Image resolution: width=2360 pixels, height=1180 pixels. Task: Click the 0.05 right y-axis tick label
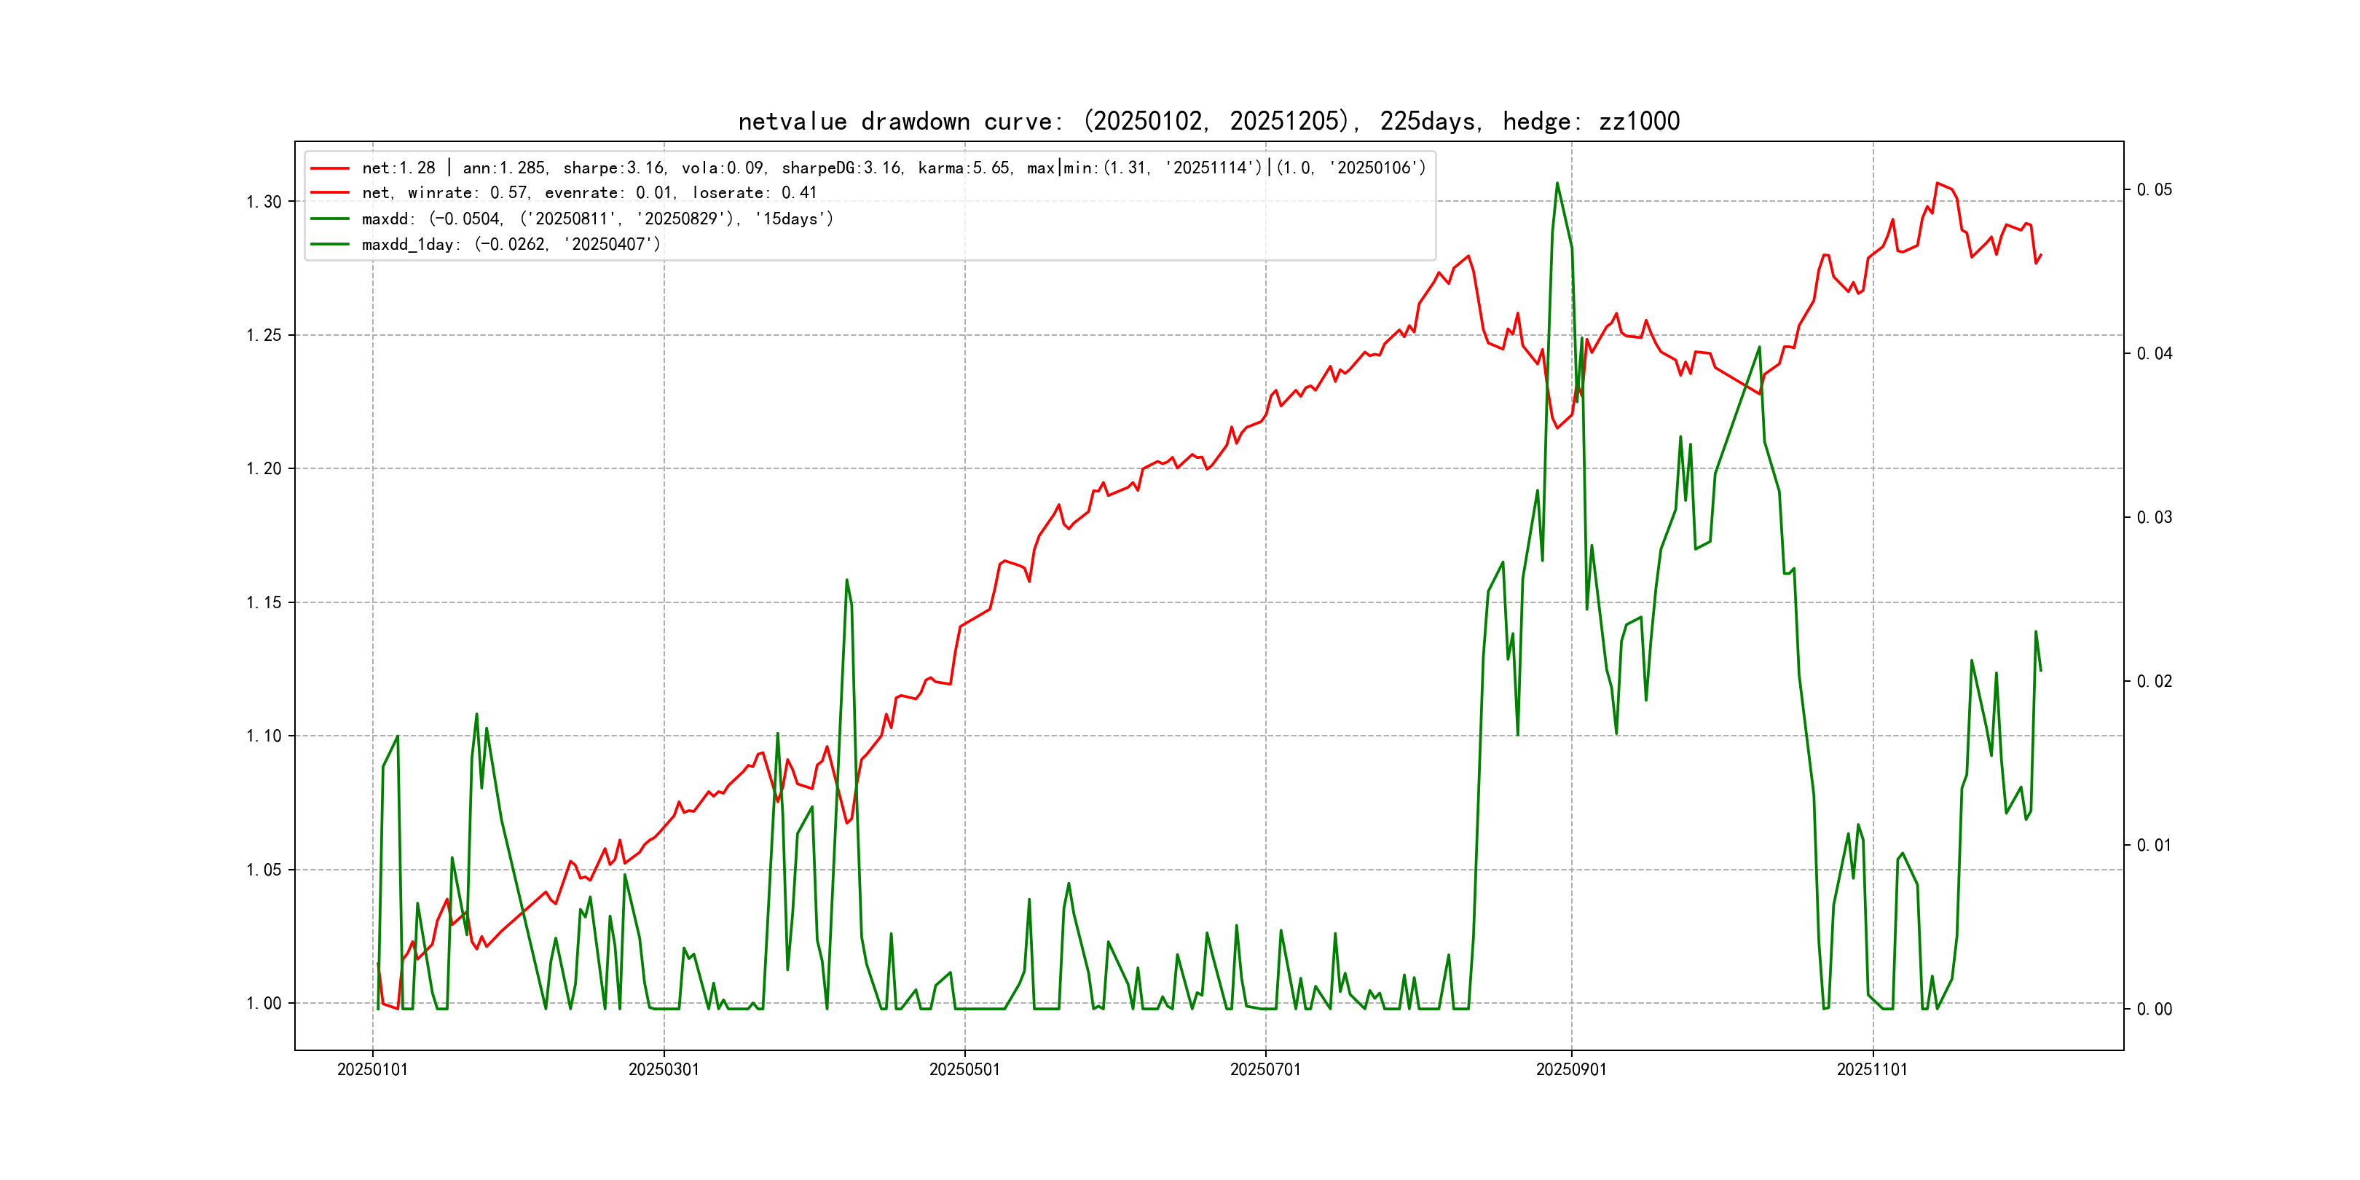pyautogui.click(x=2154, y=189)
